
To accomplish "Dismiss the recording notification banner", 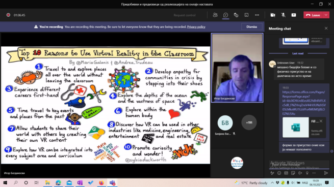I will click(x=252, y=27).
